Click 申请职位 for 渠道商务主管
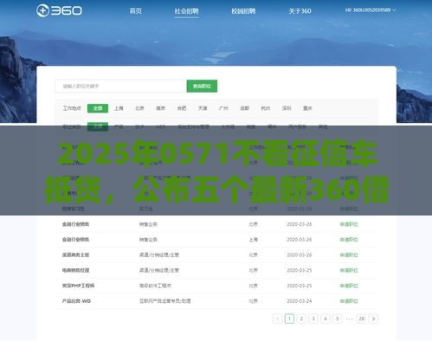 pyautogui.click(x=349, y=254)
